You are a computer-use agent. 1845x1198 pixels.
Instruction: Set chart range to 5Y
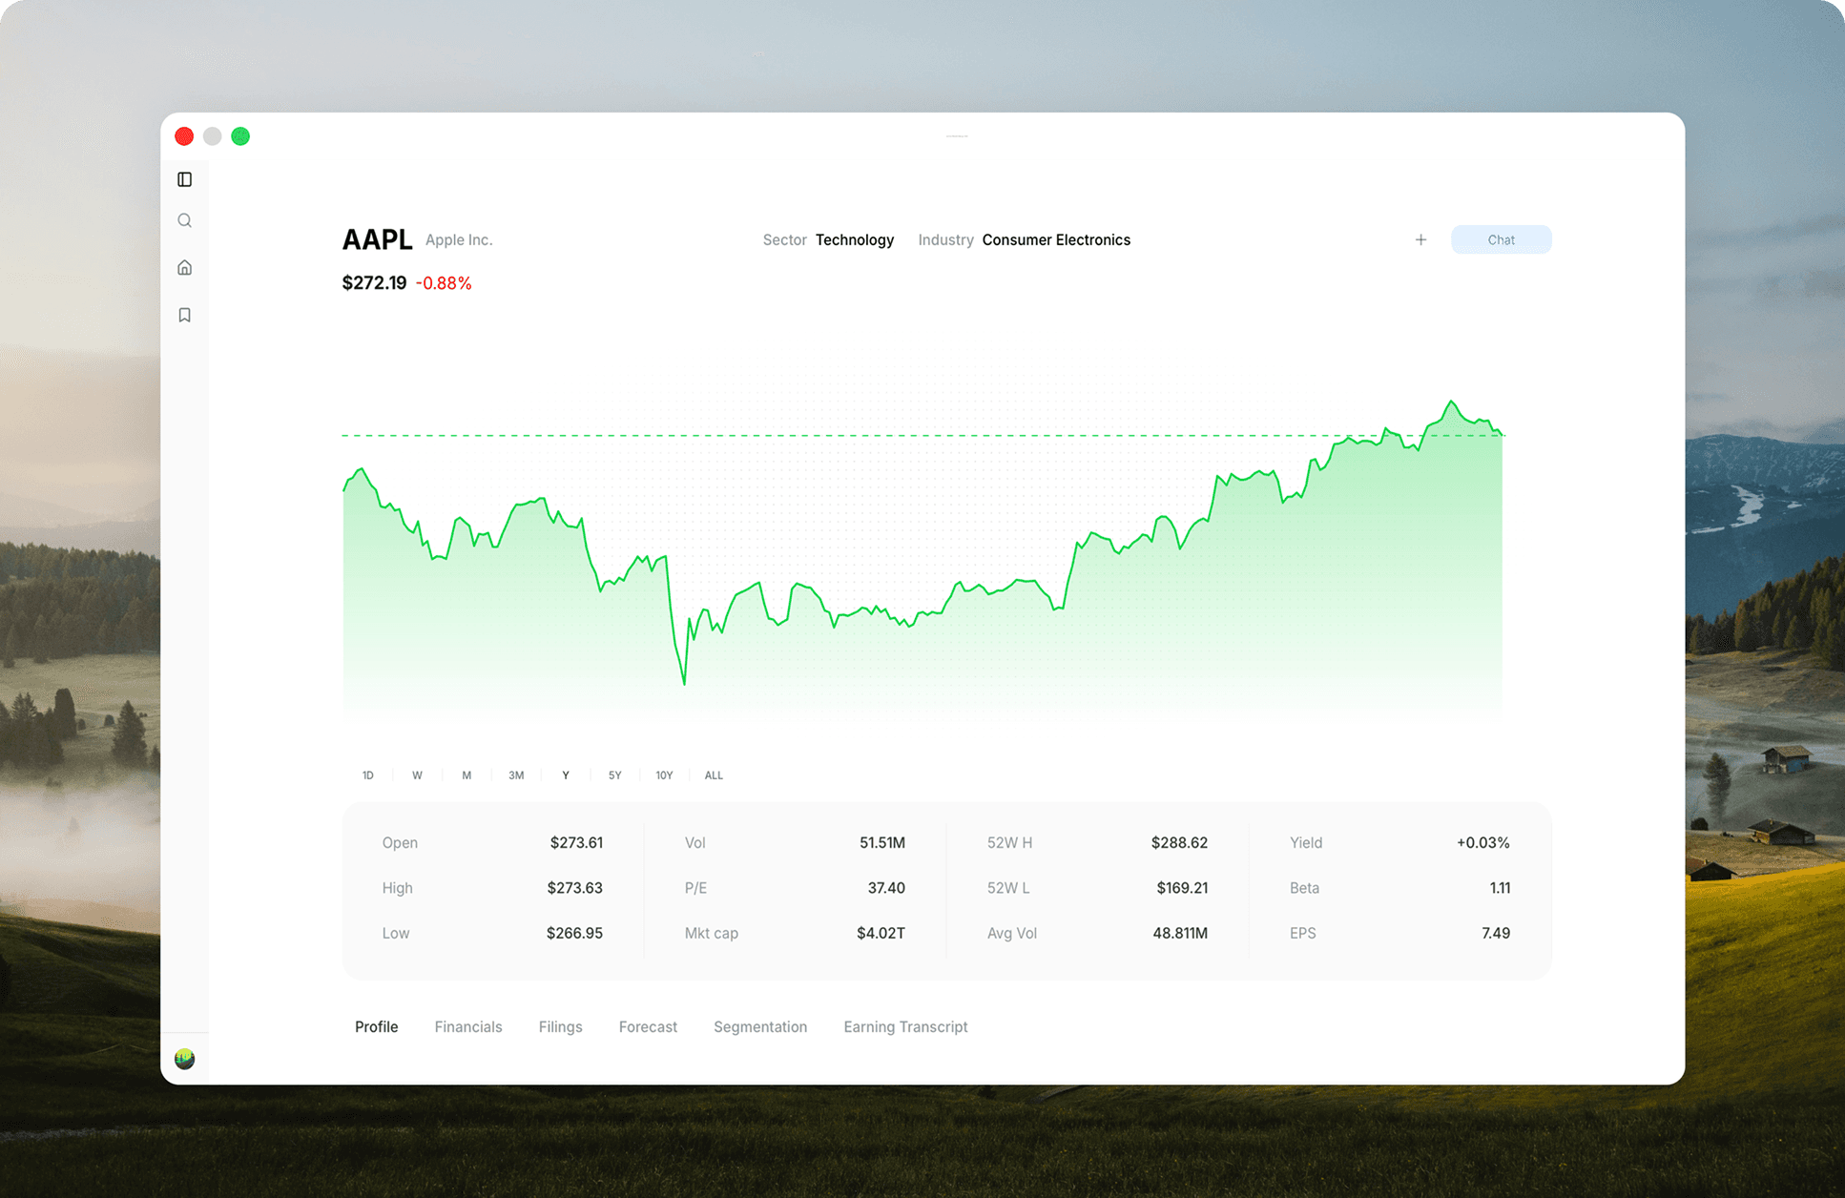tap(614, 775)
